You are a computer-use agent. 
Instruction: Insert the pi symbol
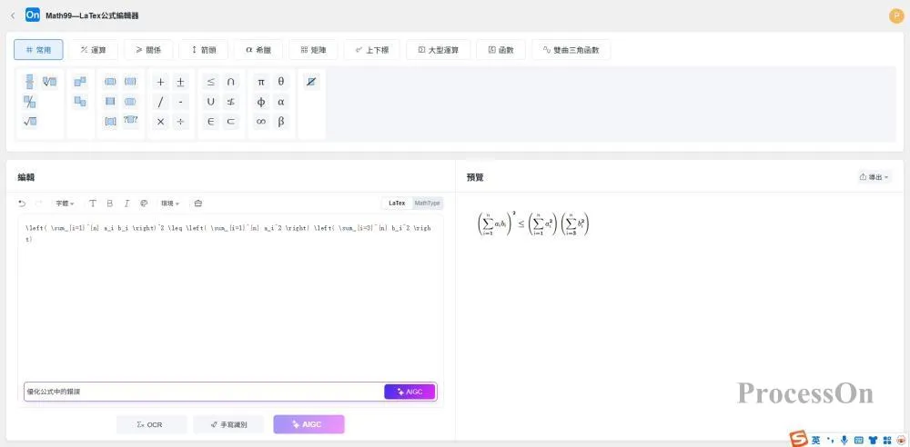(261, 82)
